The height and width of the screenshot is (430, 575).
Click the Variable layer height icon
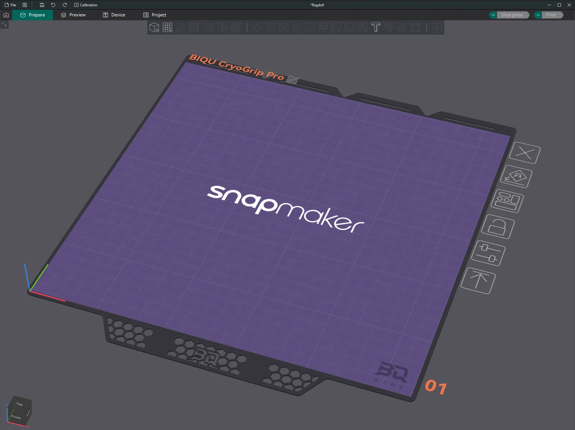[236, 28]
